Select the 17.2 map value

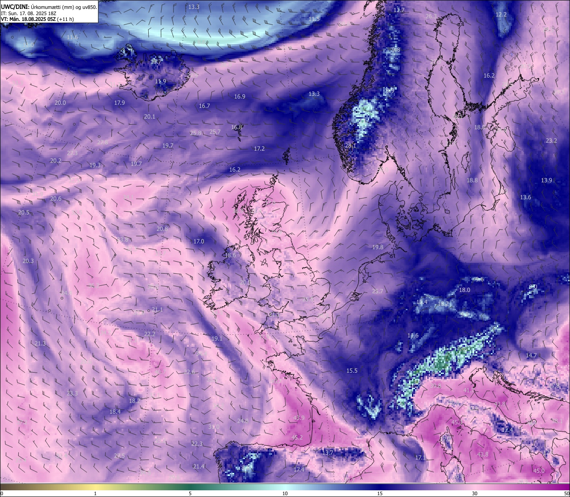point(259,148)
